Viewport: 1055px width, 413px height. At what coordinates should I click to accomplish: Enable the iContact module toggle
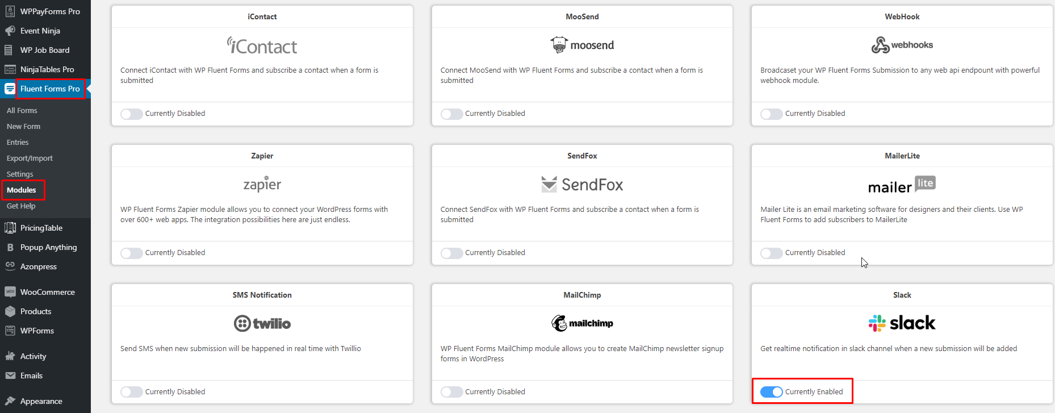click(x=131, y=114)
